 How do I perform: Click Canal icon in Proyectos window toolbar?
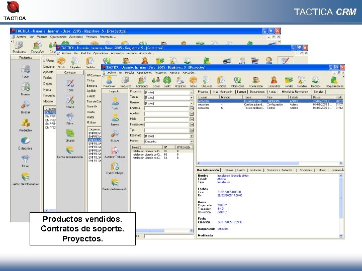pyautogui.click(x=156, y=82)
